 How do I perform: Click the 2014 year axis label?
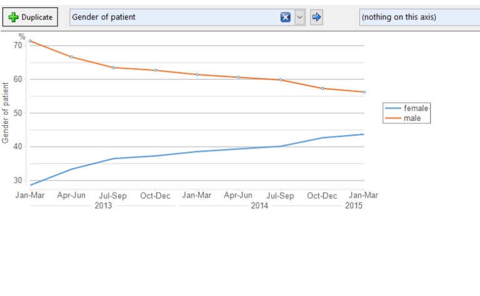click(259, 205)
